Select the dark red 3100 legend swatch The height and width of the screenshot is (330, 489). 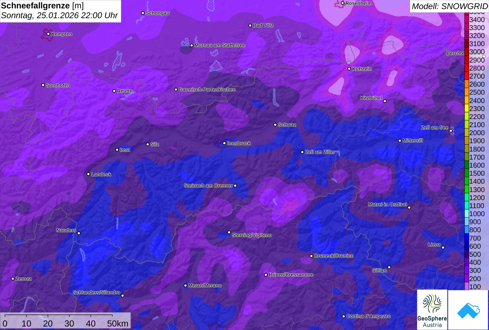pyautogui.click(x=467, y=44)
